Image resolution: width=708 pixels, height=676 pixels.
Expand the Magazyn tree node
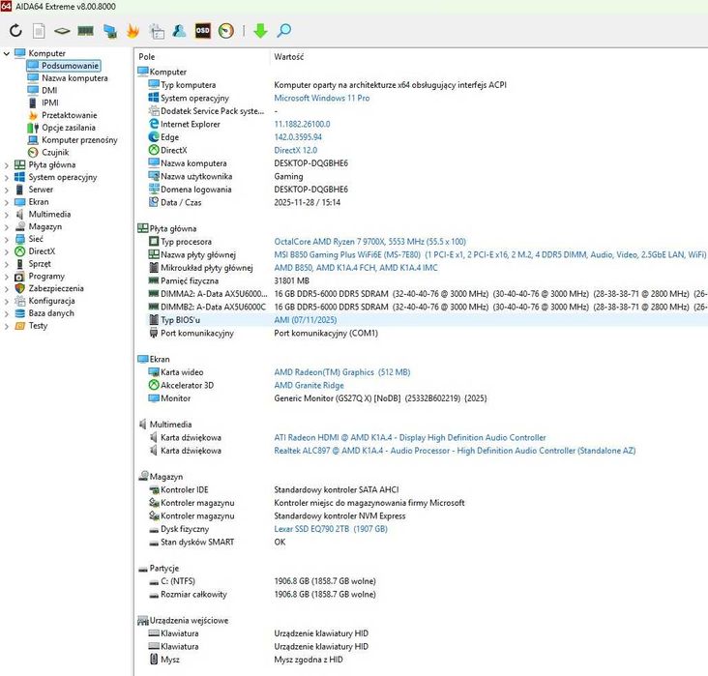tap(7, 227)
